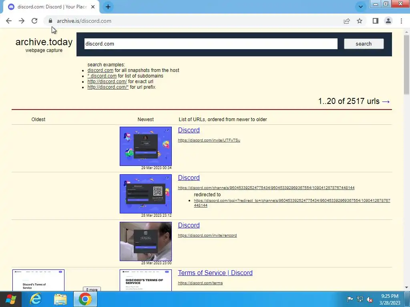Click the Show desktop strip beside the clock
Screen dimensions: 410x307
[x=407, y=299]
